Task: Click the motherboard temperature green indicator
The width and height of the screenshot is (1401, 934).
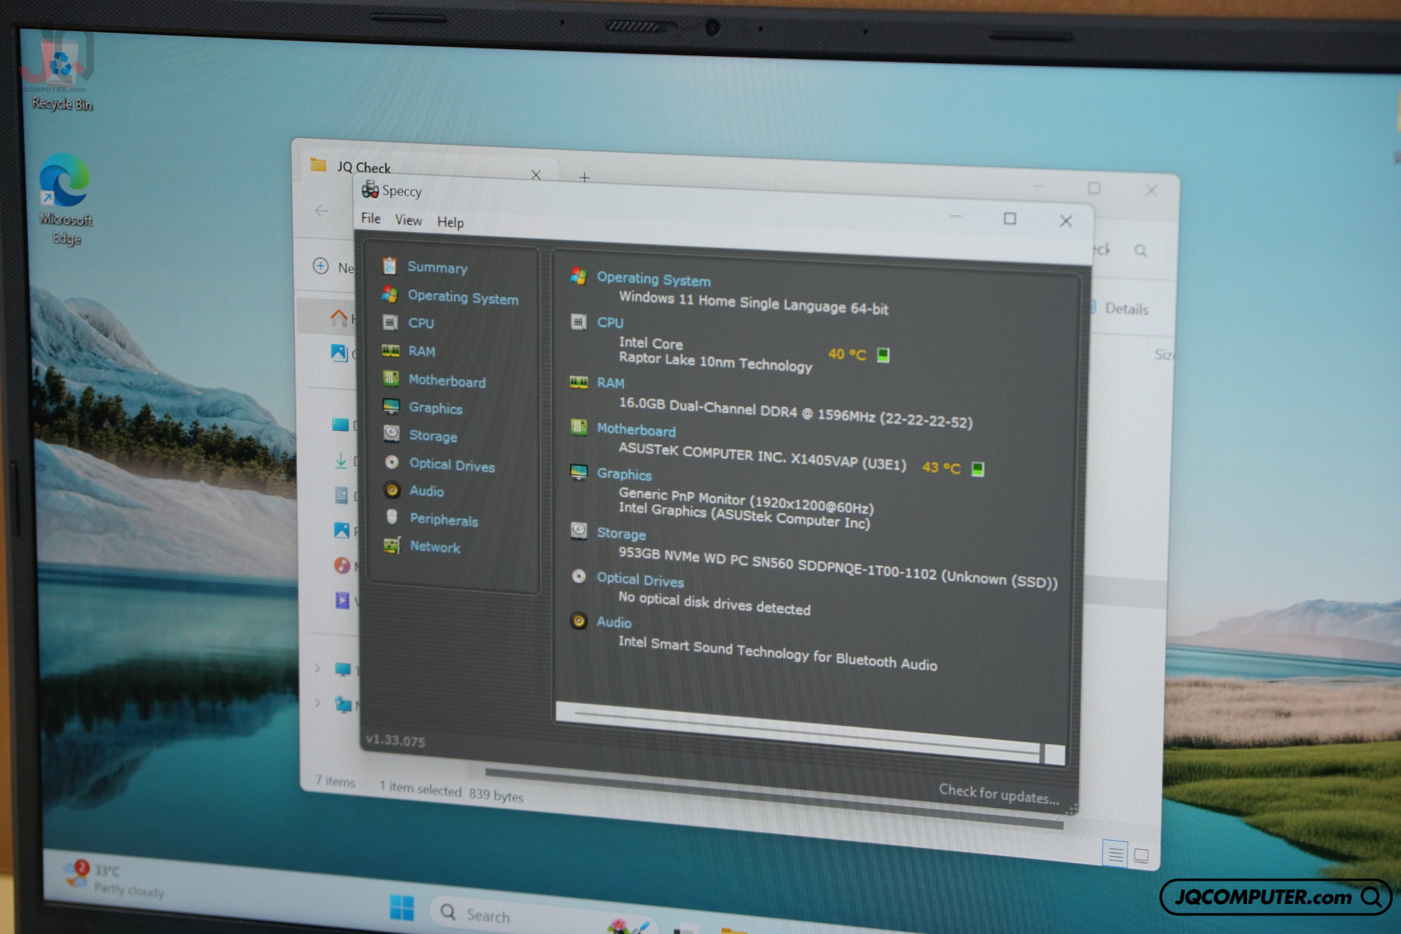Action: (978, 469)
